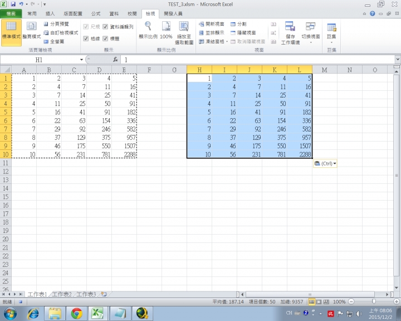Click zoom out minus button in status bar
The height and width of the screenshot is (321, 401).
[351, 302]
